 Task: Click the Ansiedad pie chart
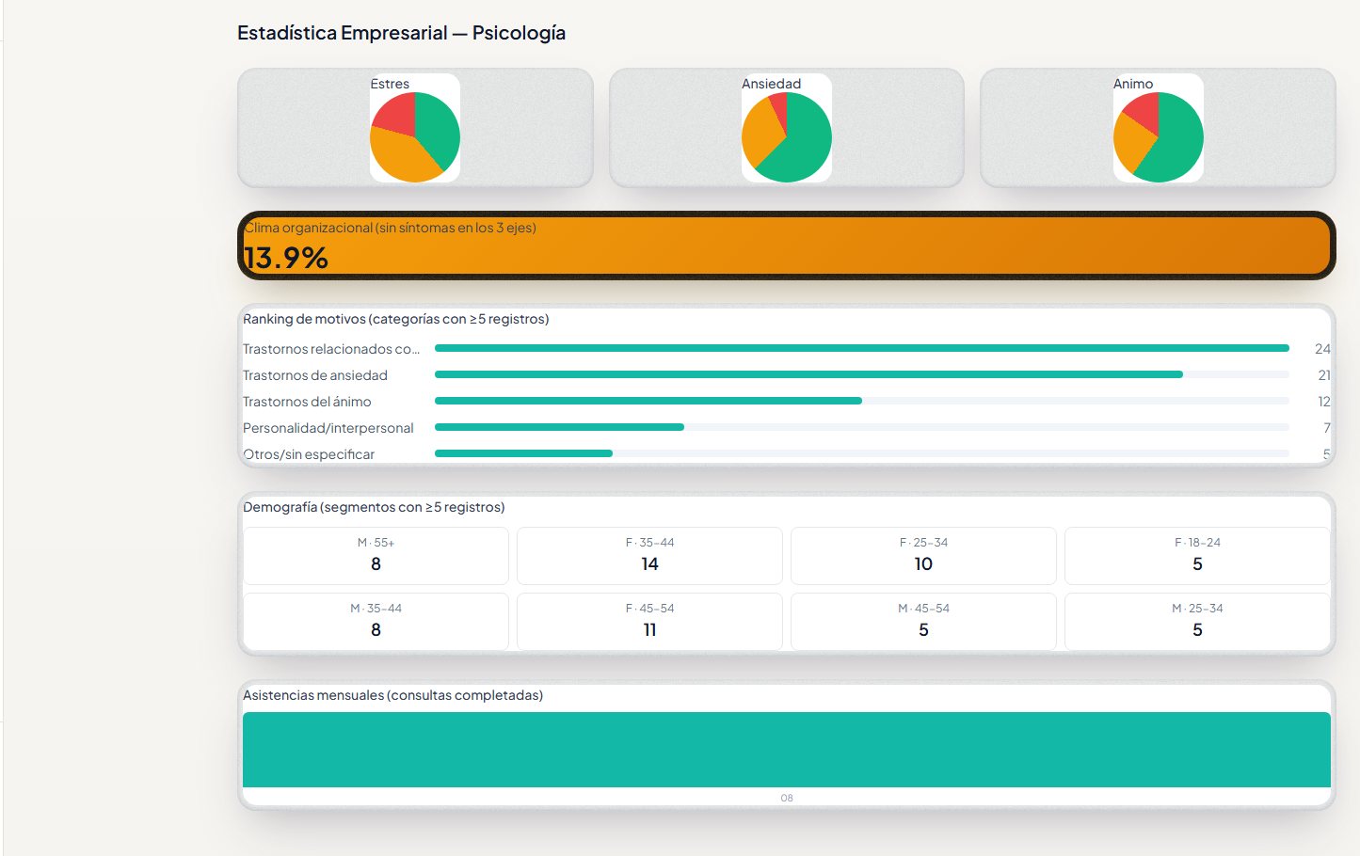coord(787,137)
